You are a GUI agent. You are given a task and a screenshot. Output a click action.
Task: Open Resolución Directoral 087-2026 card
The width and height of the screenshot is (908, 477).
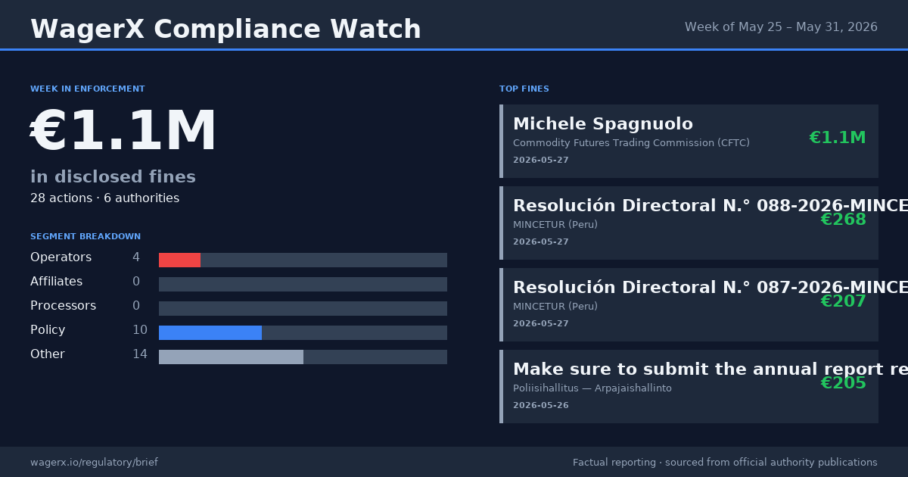click(x=689, y=304)
